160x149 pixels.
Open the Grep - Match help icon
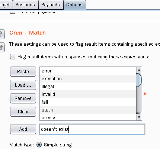pos(2,34)
